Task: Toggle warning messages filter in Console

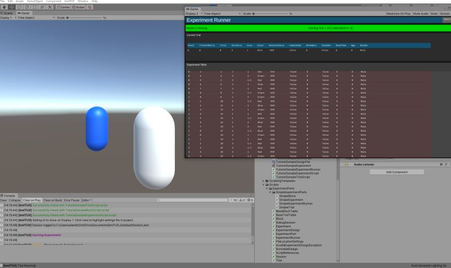Action: (x=242, y=200)
